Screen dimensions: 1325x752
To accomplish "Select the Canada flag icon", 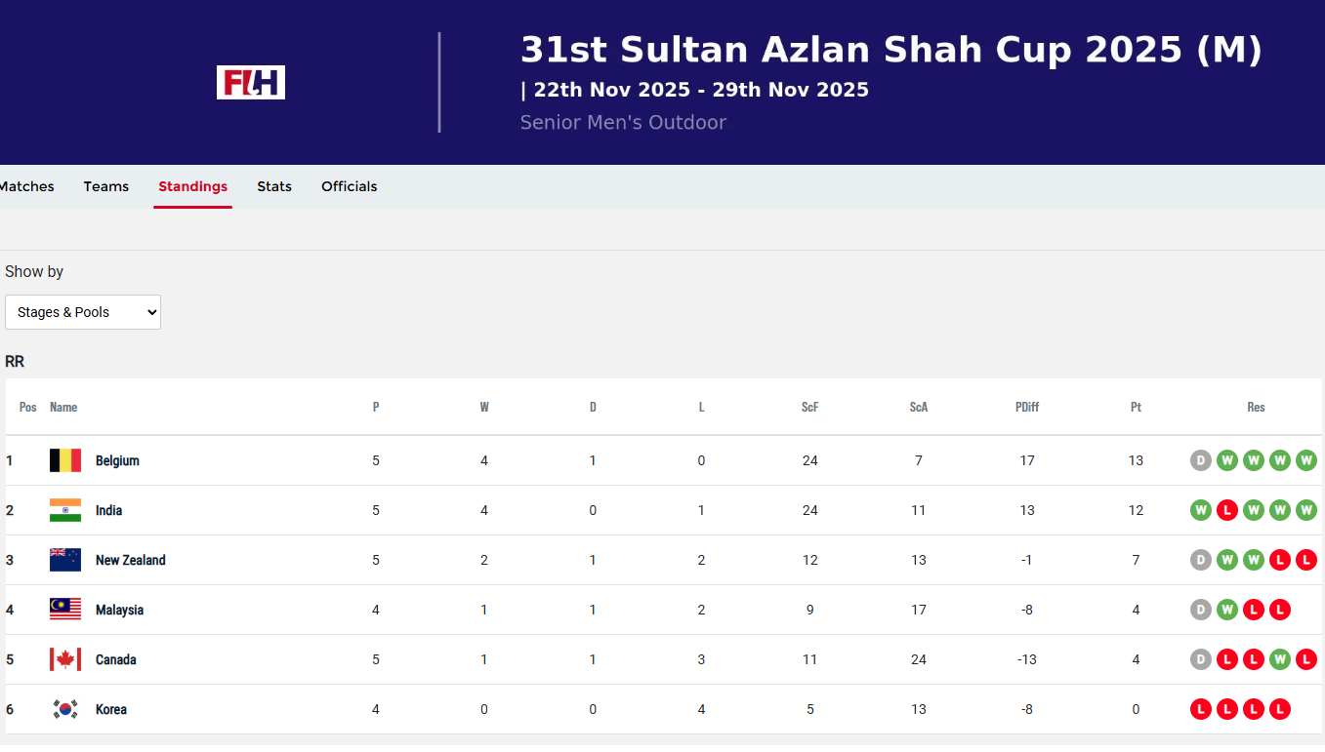I will [64, 658].
